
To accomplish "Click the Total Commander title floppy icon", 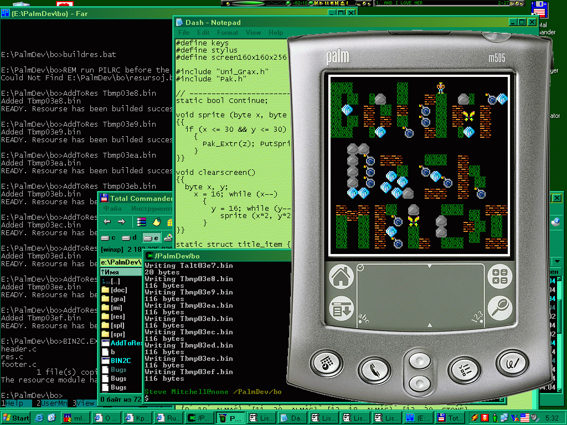I will pos(104,198).
